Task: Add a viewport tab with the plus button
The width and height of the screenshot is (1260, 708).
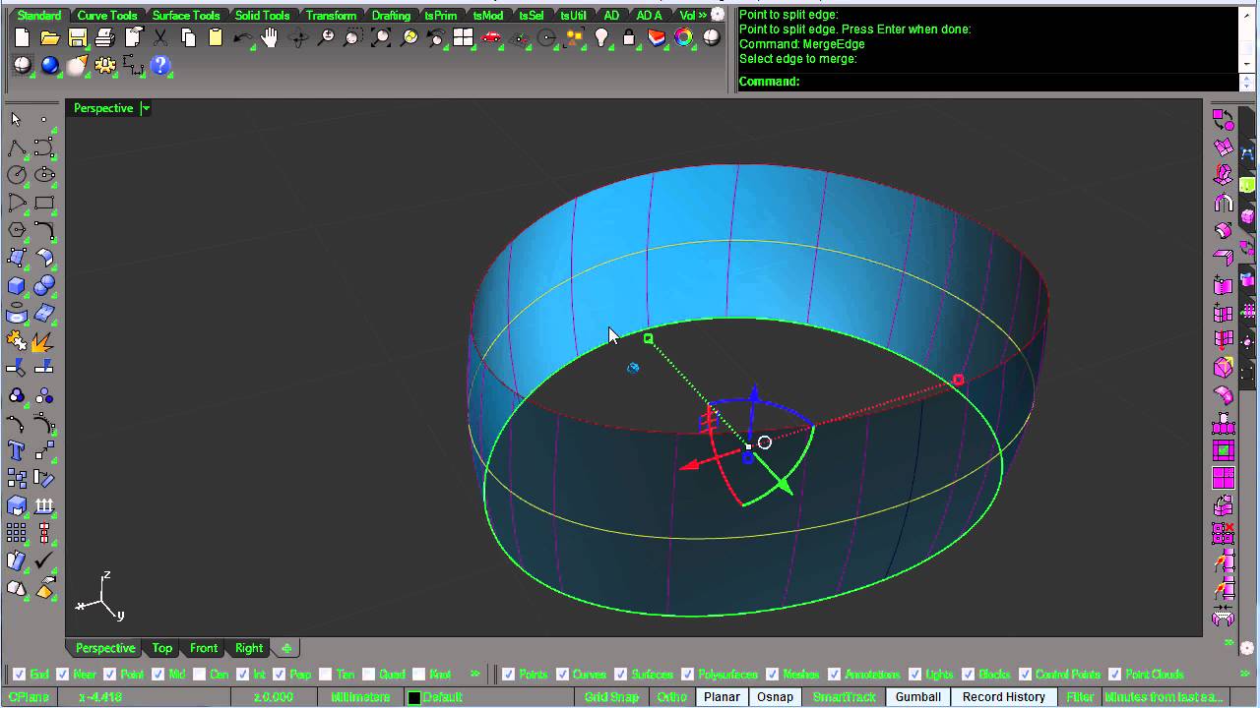Action: tap(286, 648)
